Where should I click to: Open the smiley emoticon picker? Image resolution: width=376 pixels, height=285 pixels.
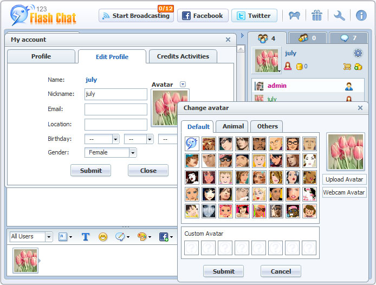point(103,237)
